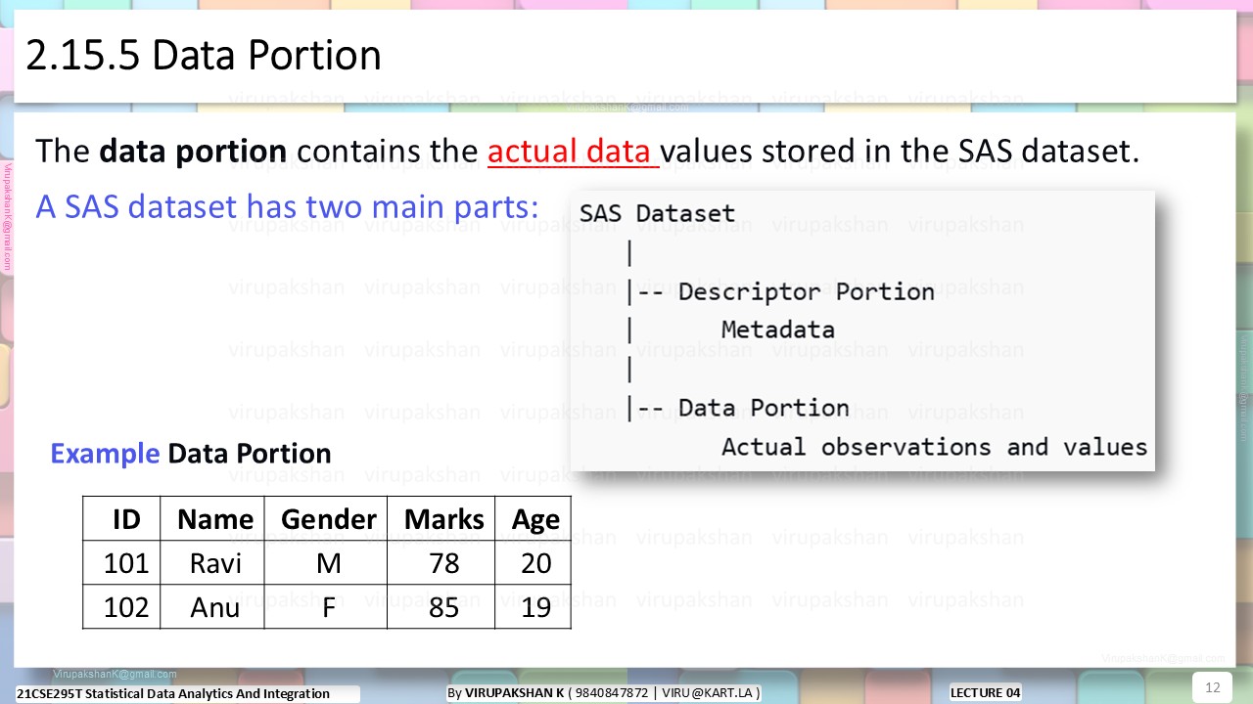Click the '20' age cell
The height and width of the screenshot is (704, 1253).
click(x=534, y=563)
